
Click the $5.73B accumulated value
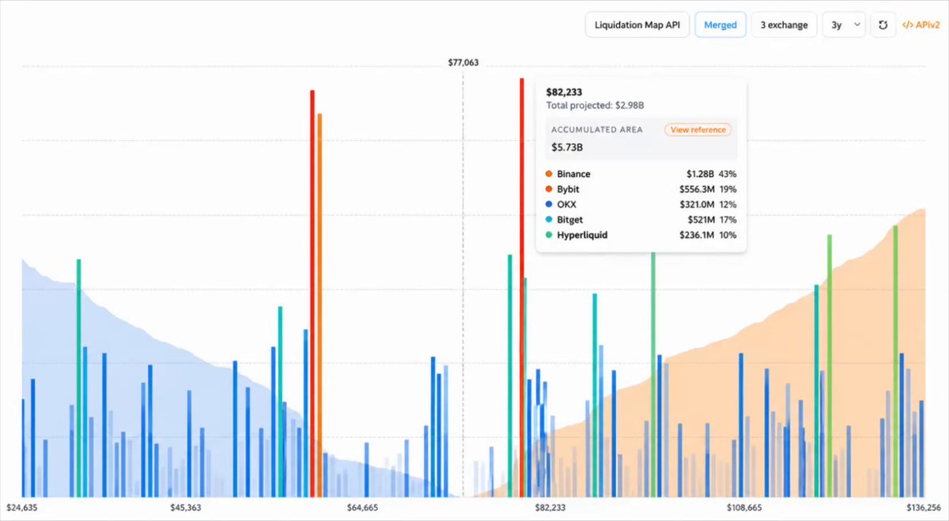click(x=568, y=147)
